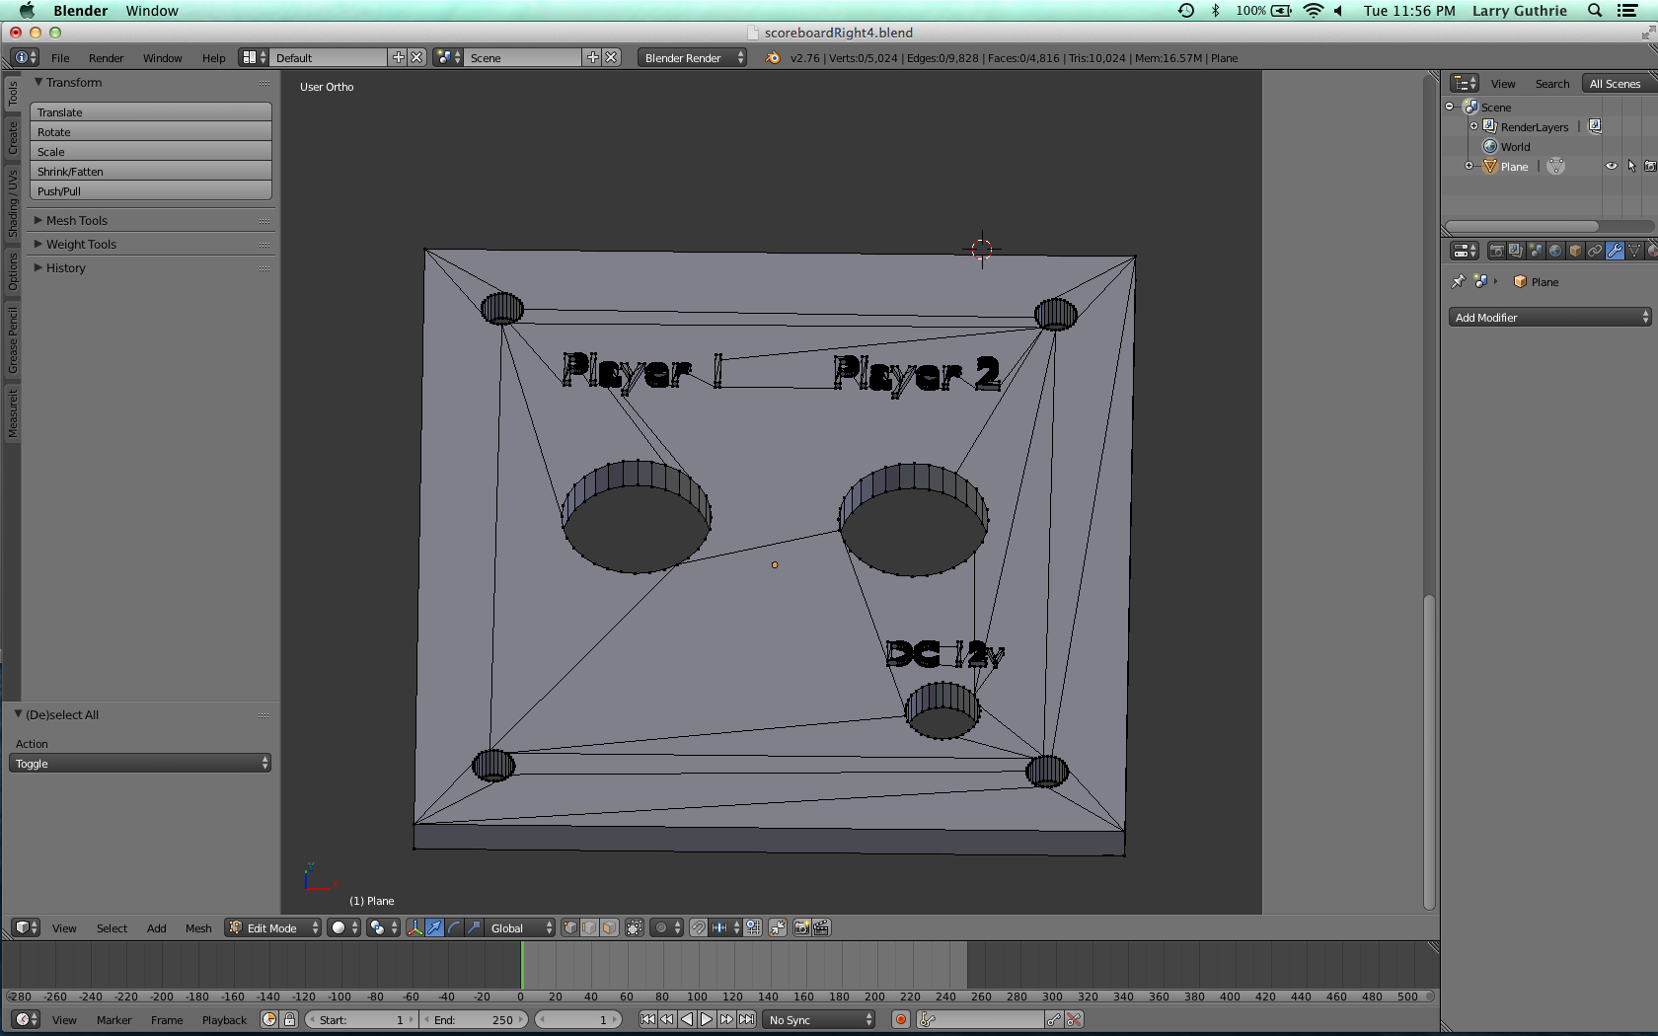Viewport: 1658px width, 1036px height.
Task: Expand the Weight Tools panel
Action: [81, 245]
